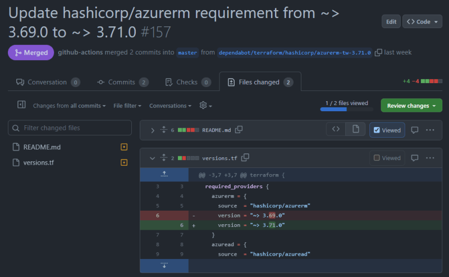Comment on the versions.tf file icon
Screen dimensions: 449x277
[x=415, y=158]
